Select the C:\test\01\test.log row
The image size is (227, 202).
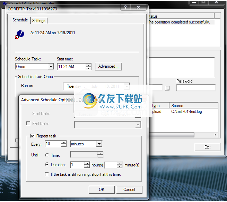(184, 112)
